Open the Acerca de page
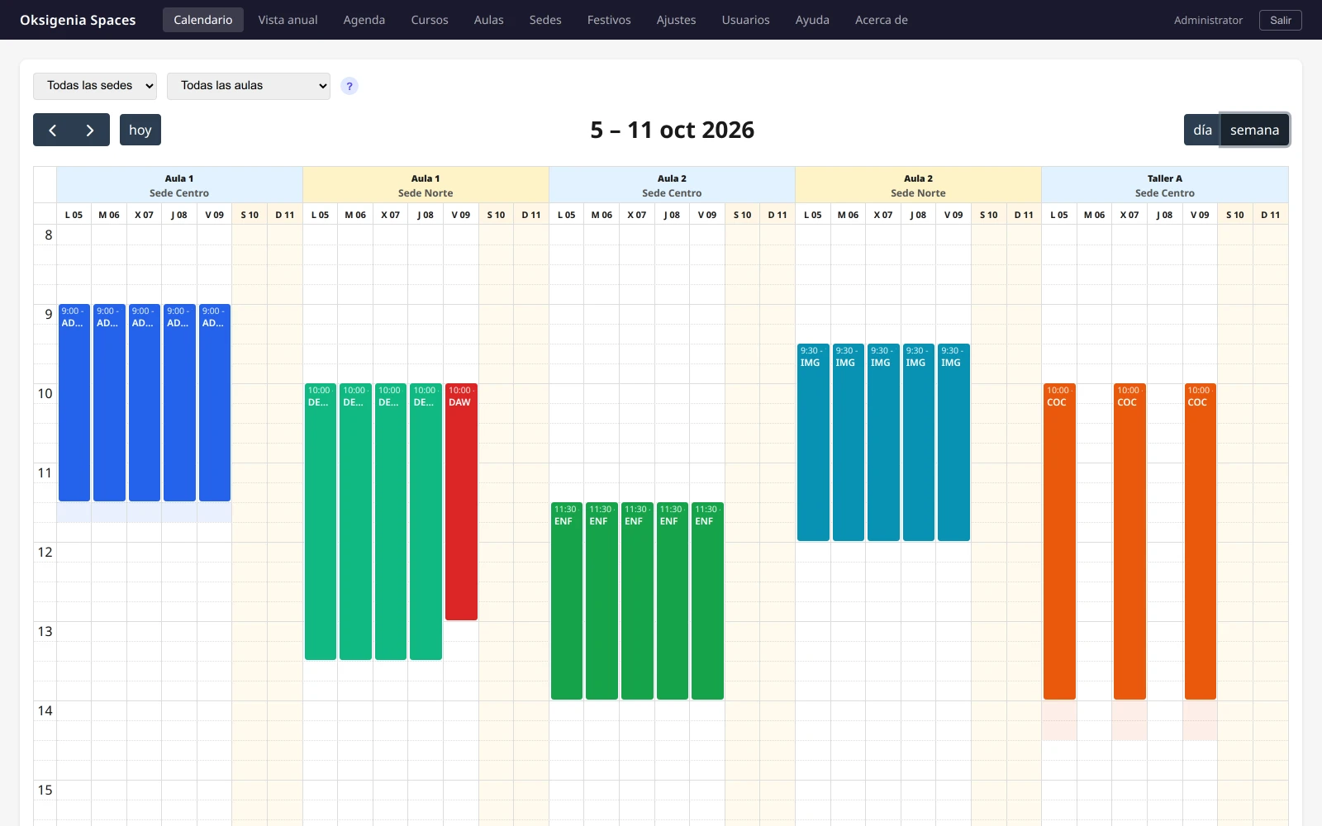This screenshot has height=826, width=1322. pos(882,20)
